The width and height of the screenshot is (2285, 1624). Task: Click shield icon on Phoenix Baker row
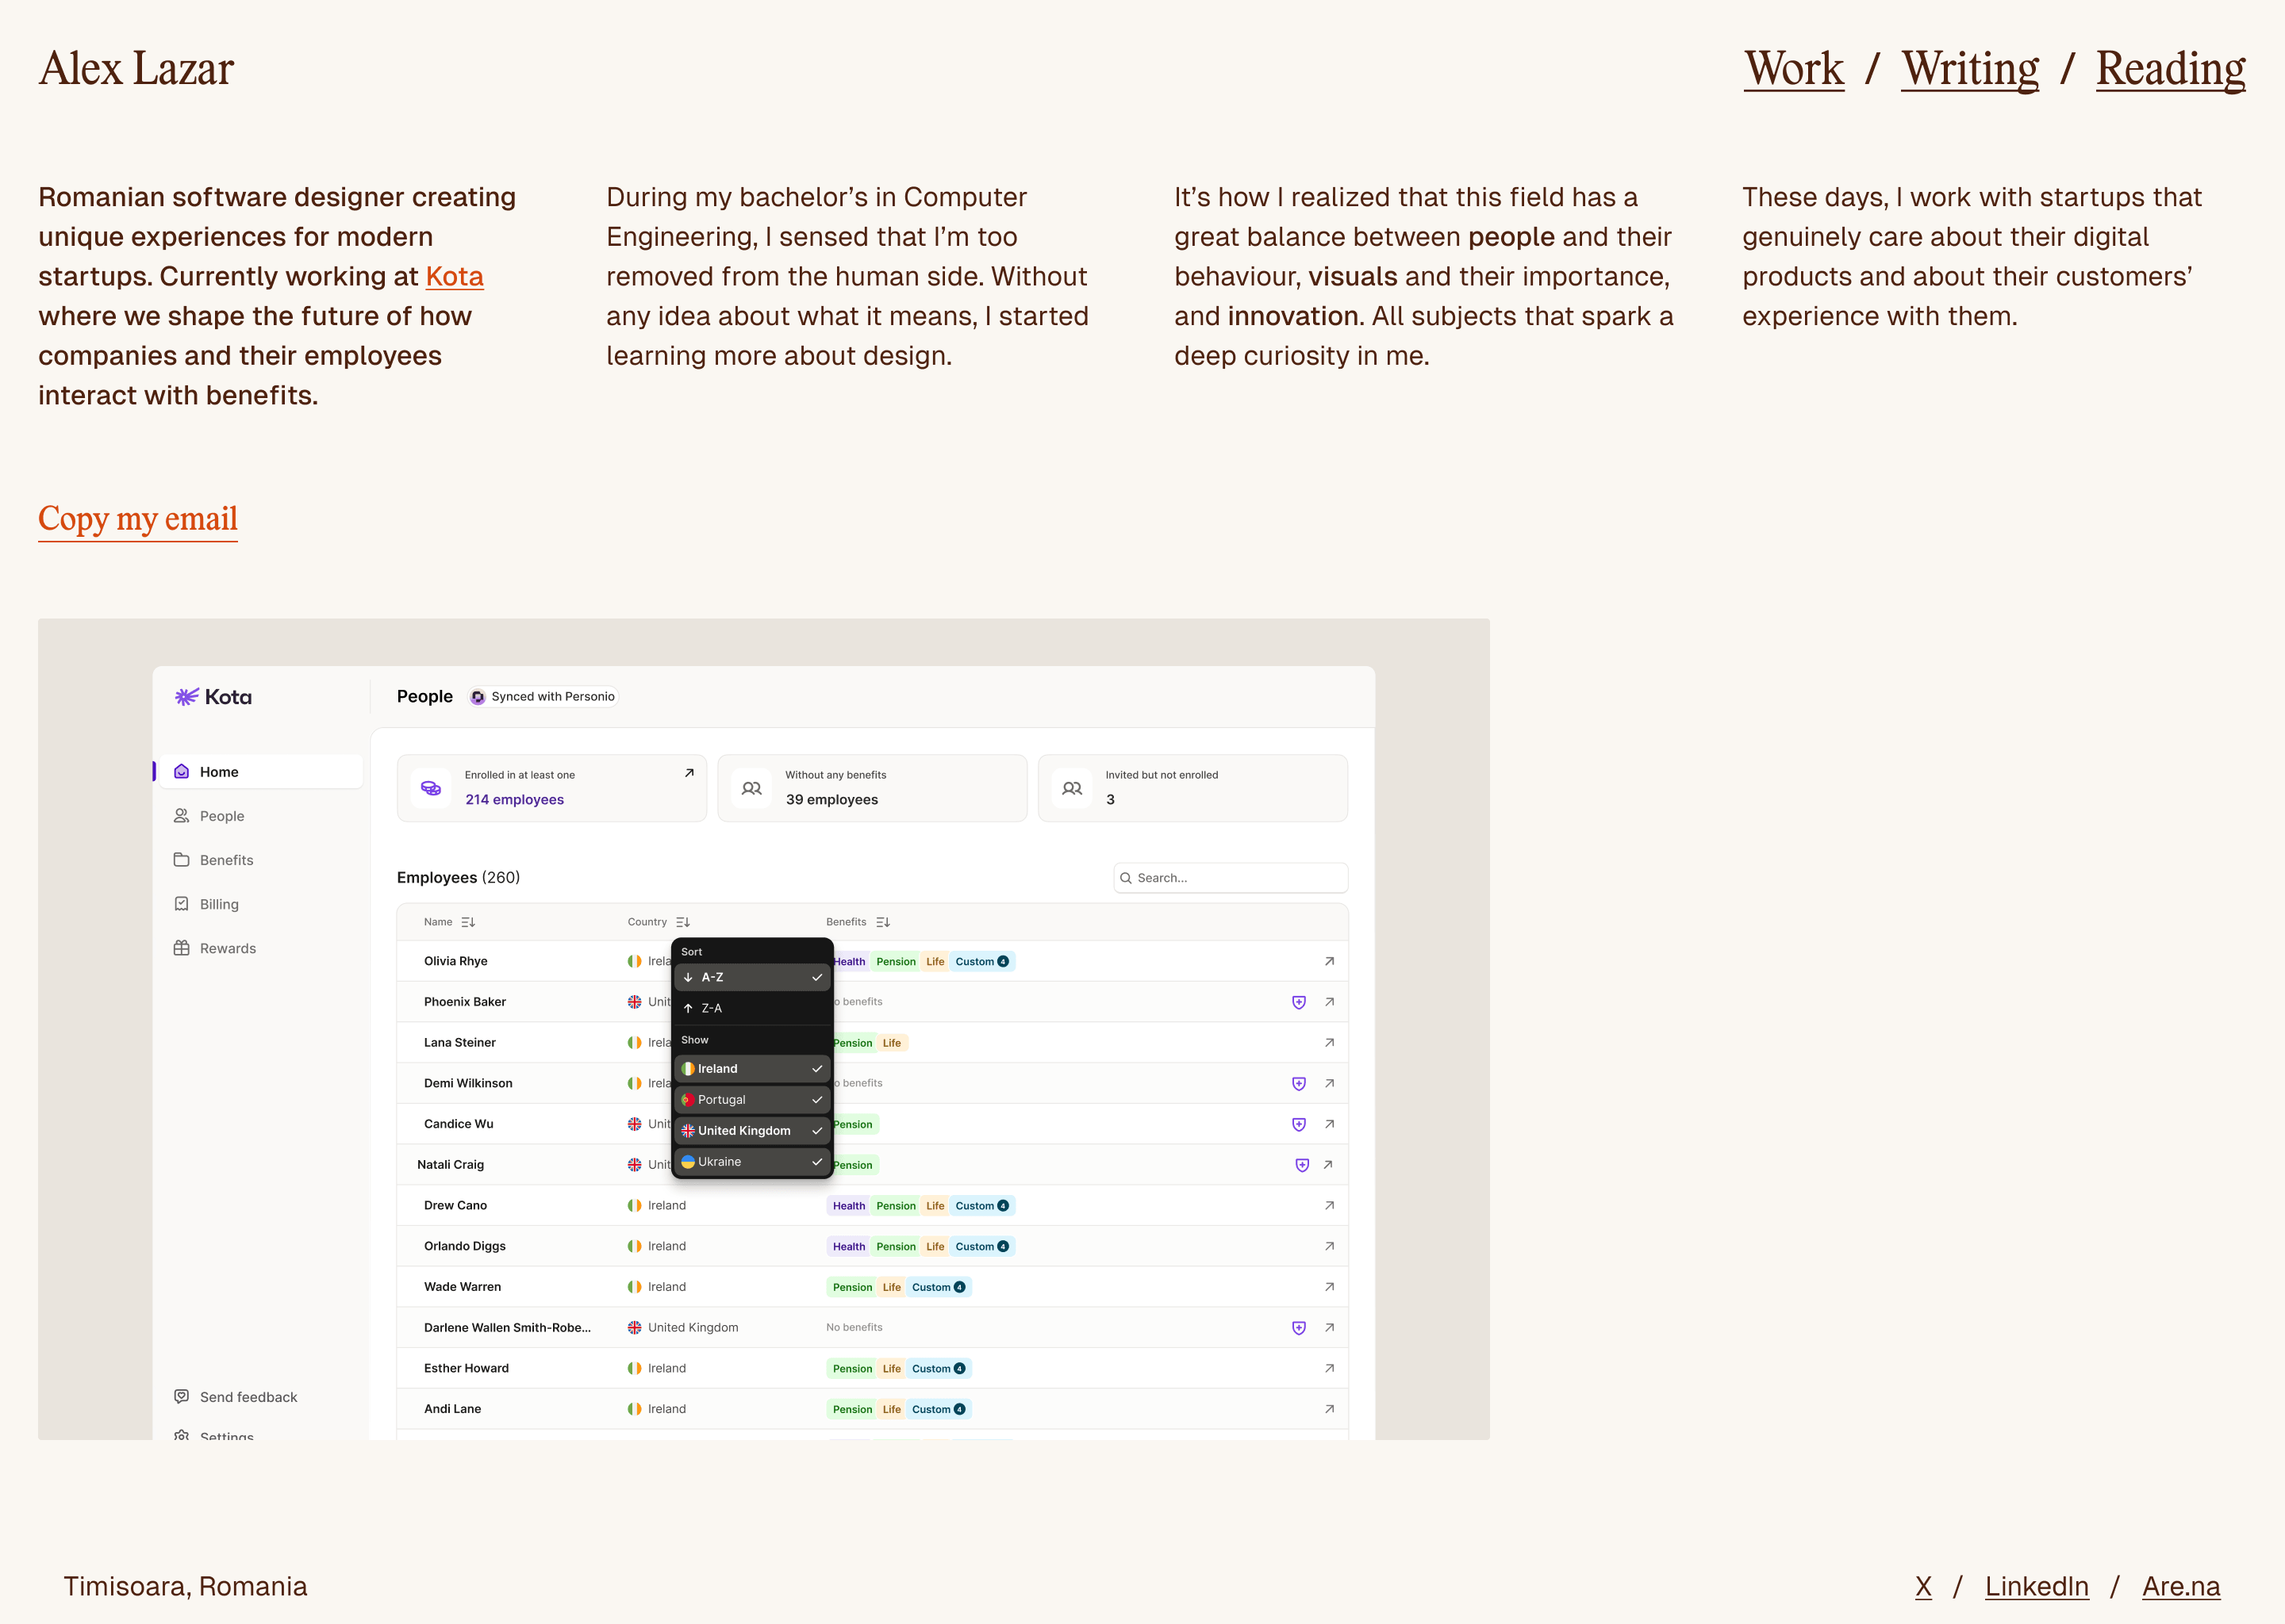click(x=1299, y=1002)
